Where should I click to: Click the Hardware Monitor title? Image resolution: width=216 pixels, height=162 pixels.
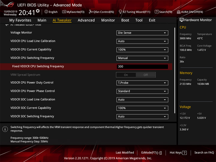pos(198,20)
